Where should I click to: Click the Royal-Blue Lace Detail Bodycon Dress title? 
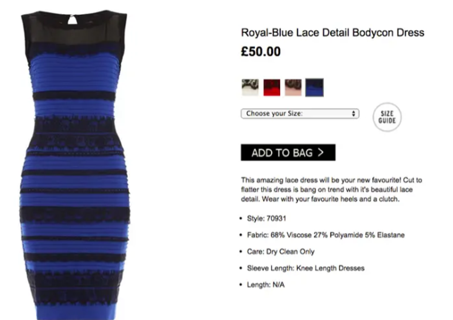[332, 33]
